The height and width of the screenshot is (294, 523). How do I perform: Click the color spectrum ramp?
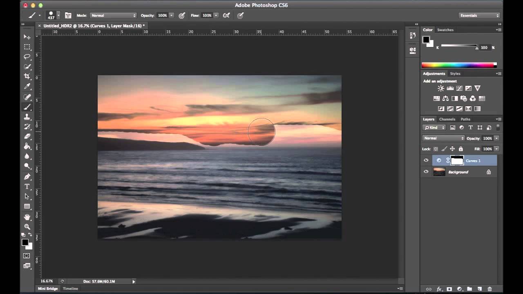(459, 65)
